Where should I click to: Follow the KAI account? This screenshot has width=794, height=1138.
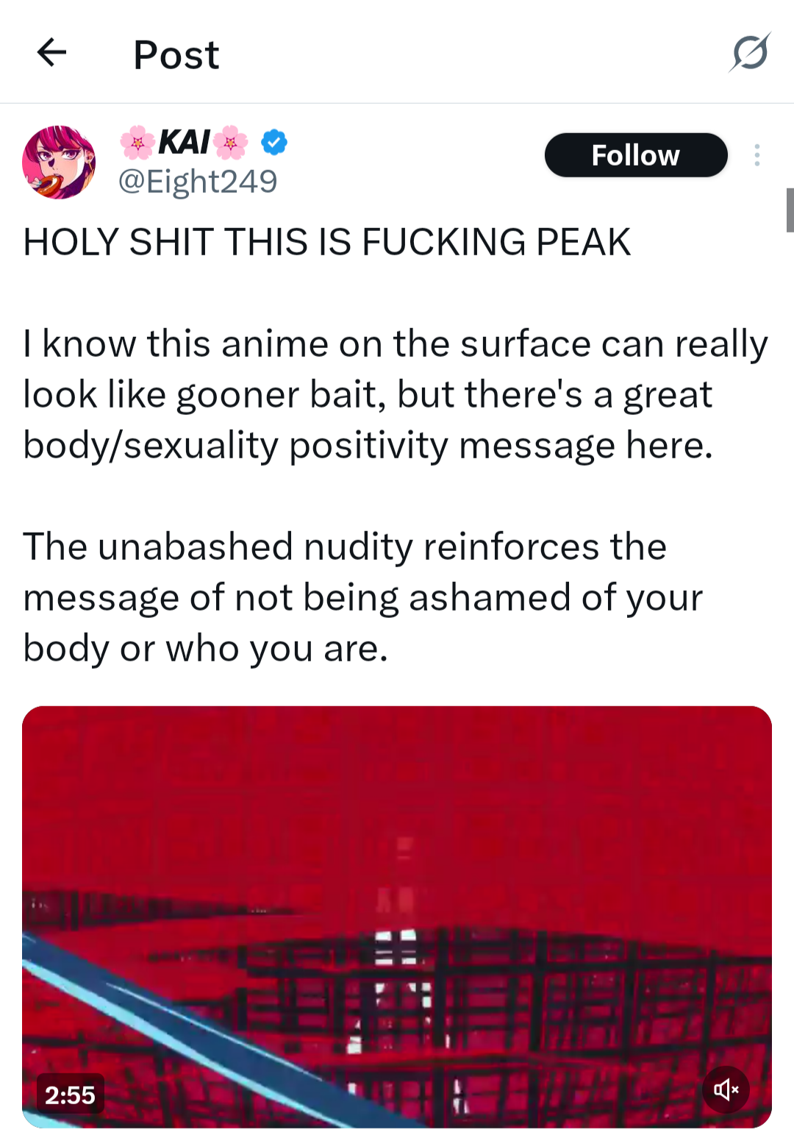click(x=636, y=155)
